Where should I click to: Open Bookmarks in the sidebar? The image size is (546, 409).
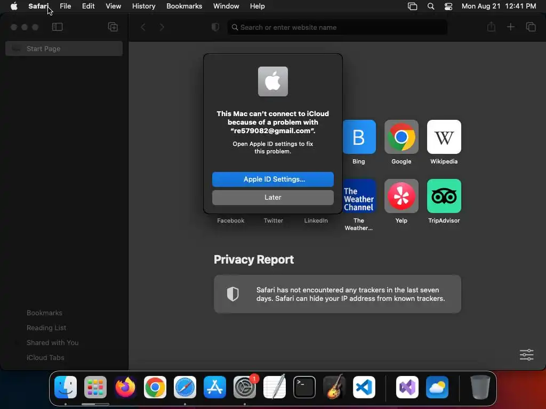point(45,313)
